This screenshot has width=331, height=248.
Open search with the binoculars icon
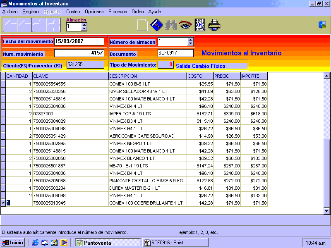pos(171,25)
